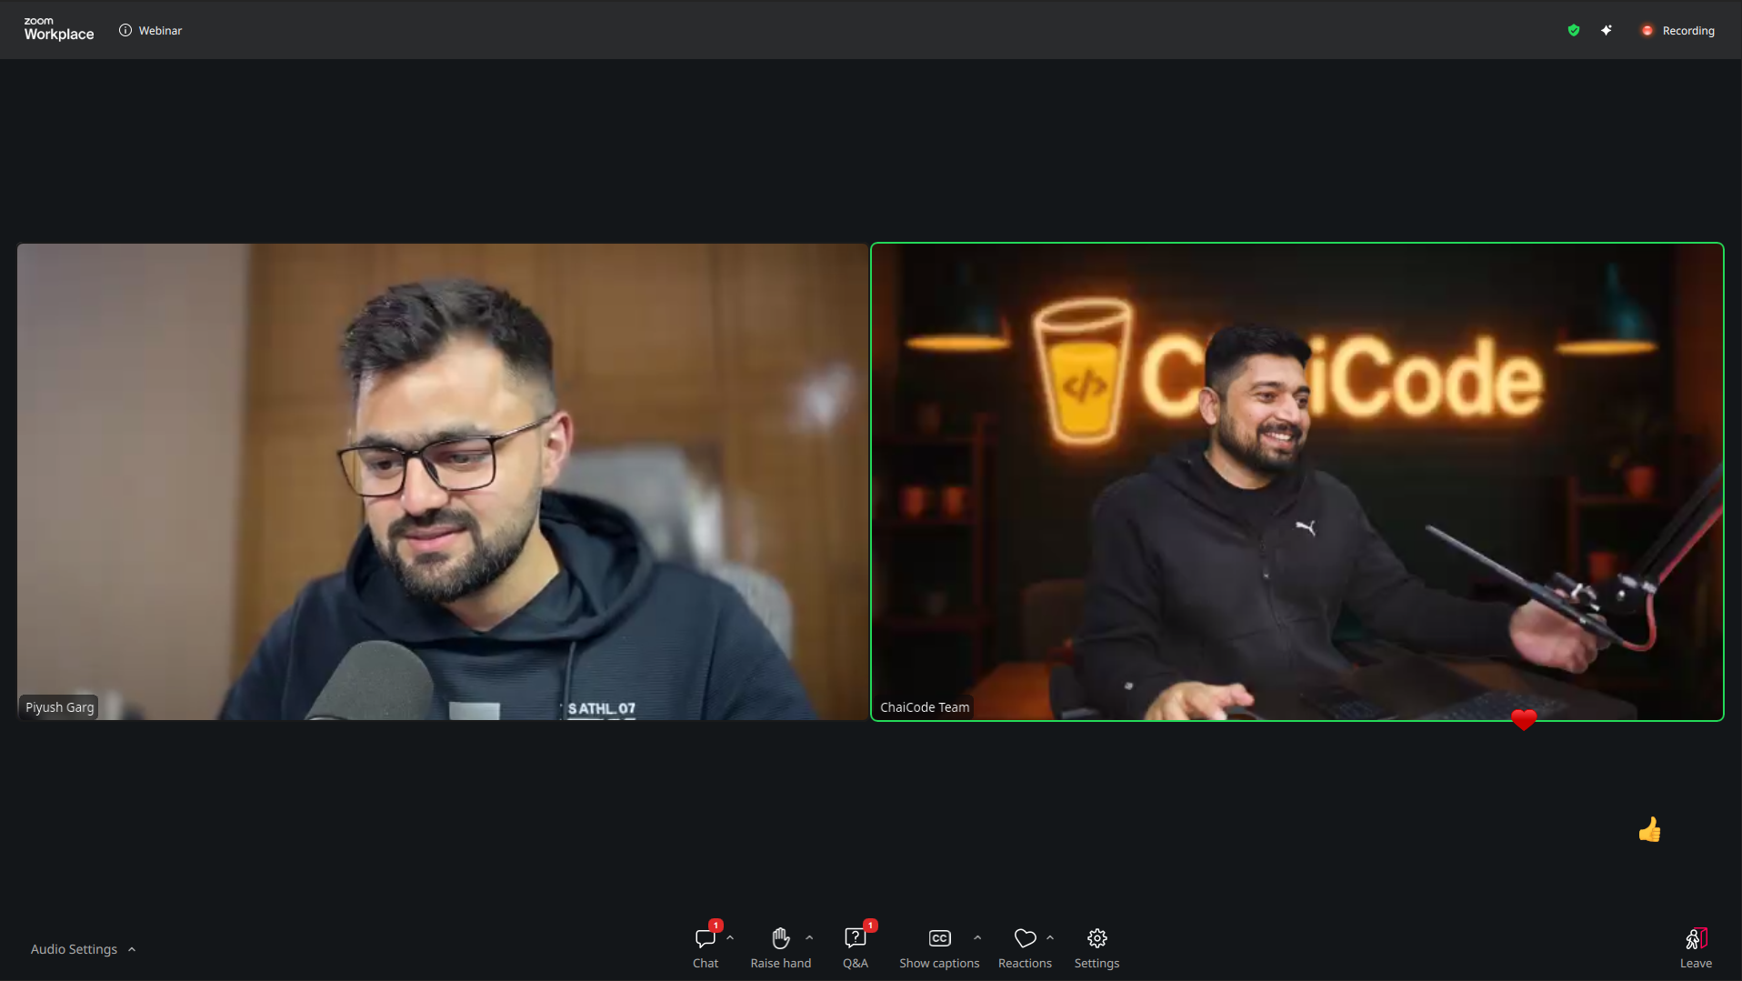
Task: Click the Webinar info icon
Action: (125, 30)
